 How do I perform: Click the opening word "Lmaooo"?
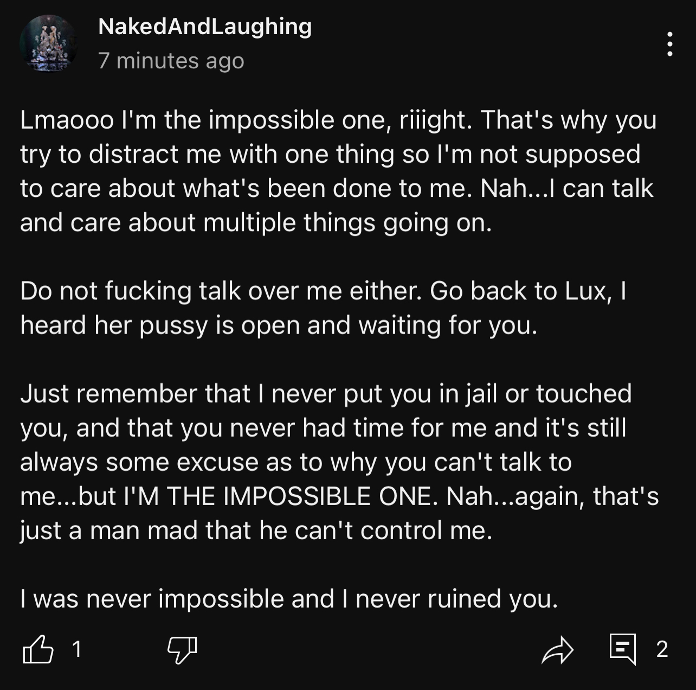click(62, 120)
